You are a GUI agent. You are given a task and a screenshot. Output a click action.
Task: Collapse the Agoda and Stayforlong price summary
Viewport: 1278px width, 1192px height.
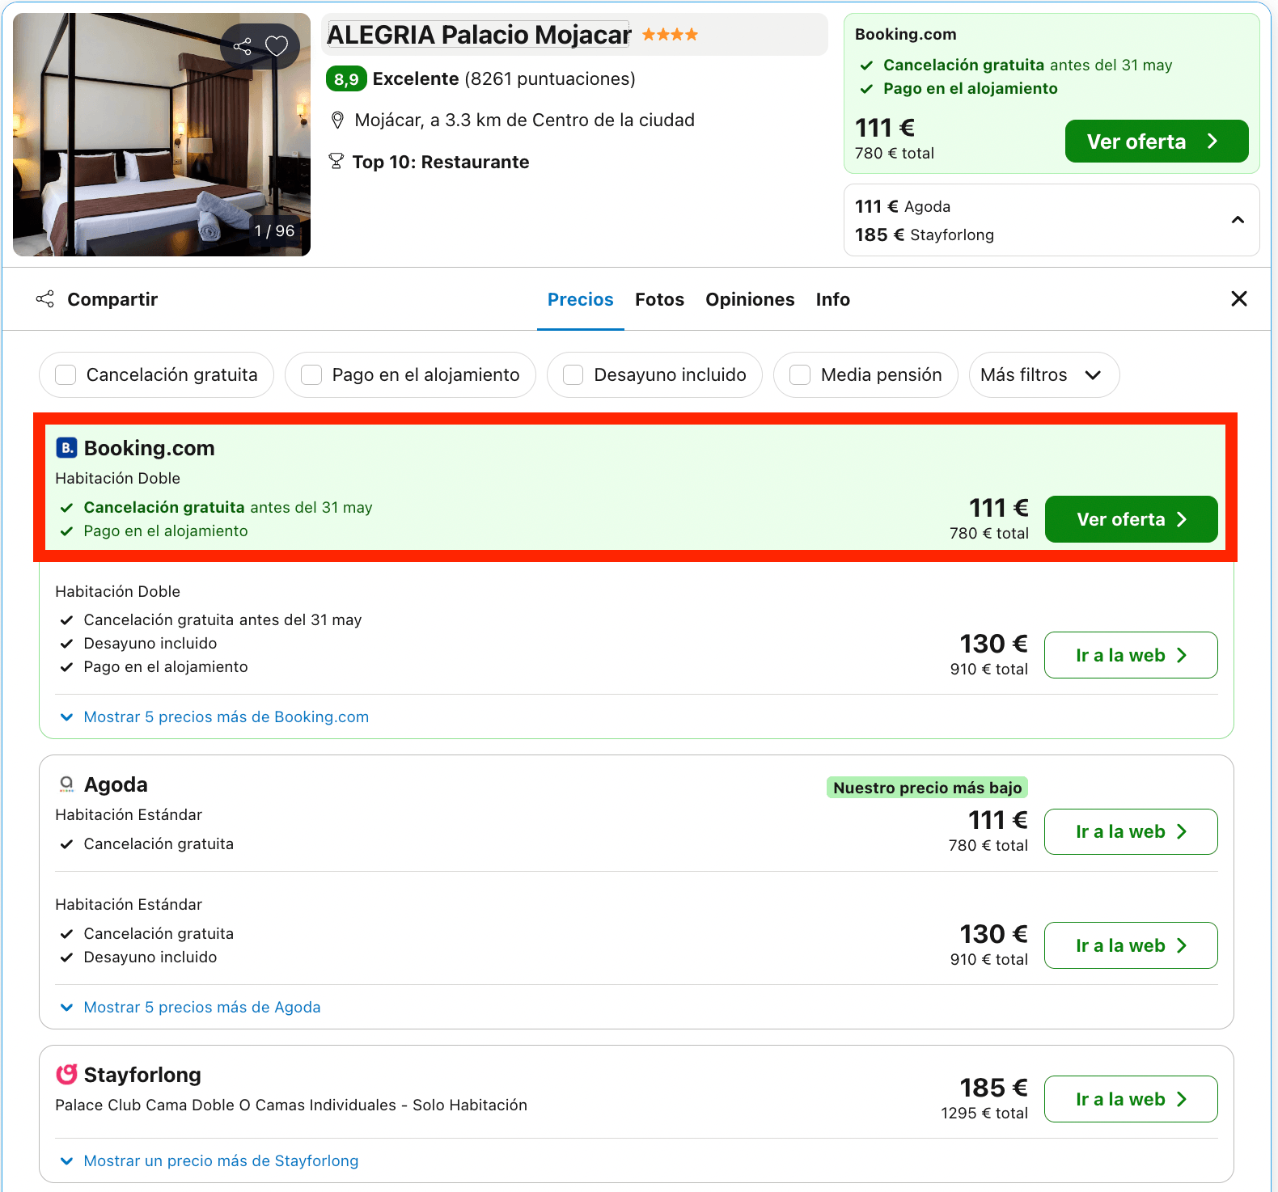pyautogui.click(x=1238, y=220)
